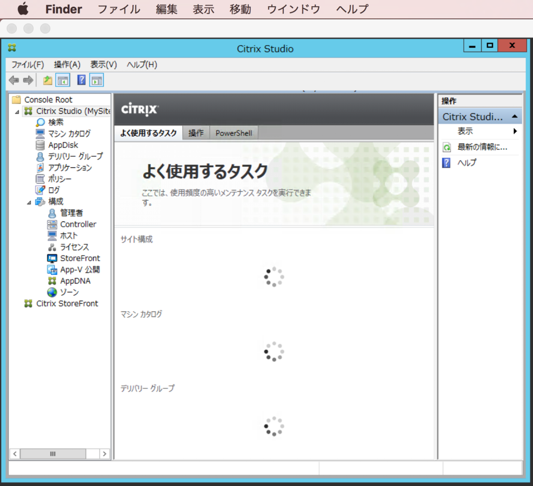
Task: Click the App-V 公開 icon
Action: (52, 270)
